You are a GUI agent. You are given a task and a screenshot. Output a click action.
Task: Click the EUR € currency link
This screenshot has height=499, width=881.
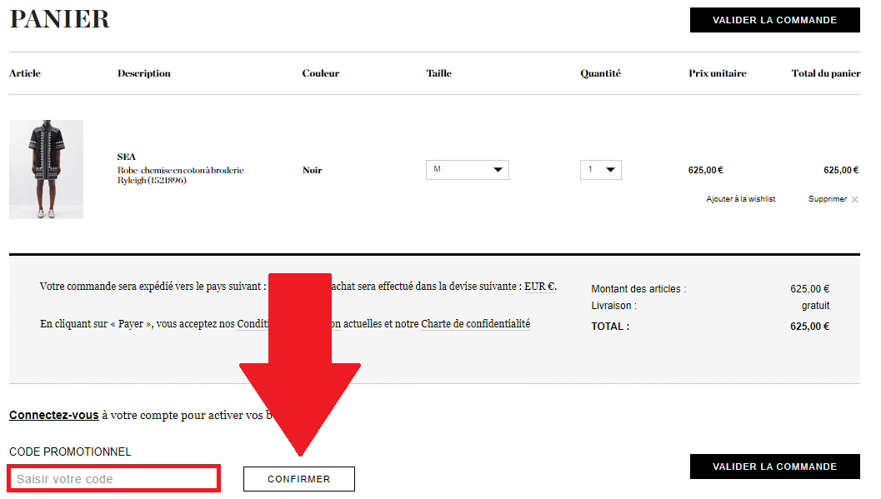[x=539, y=287]
